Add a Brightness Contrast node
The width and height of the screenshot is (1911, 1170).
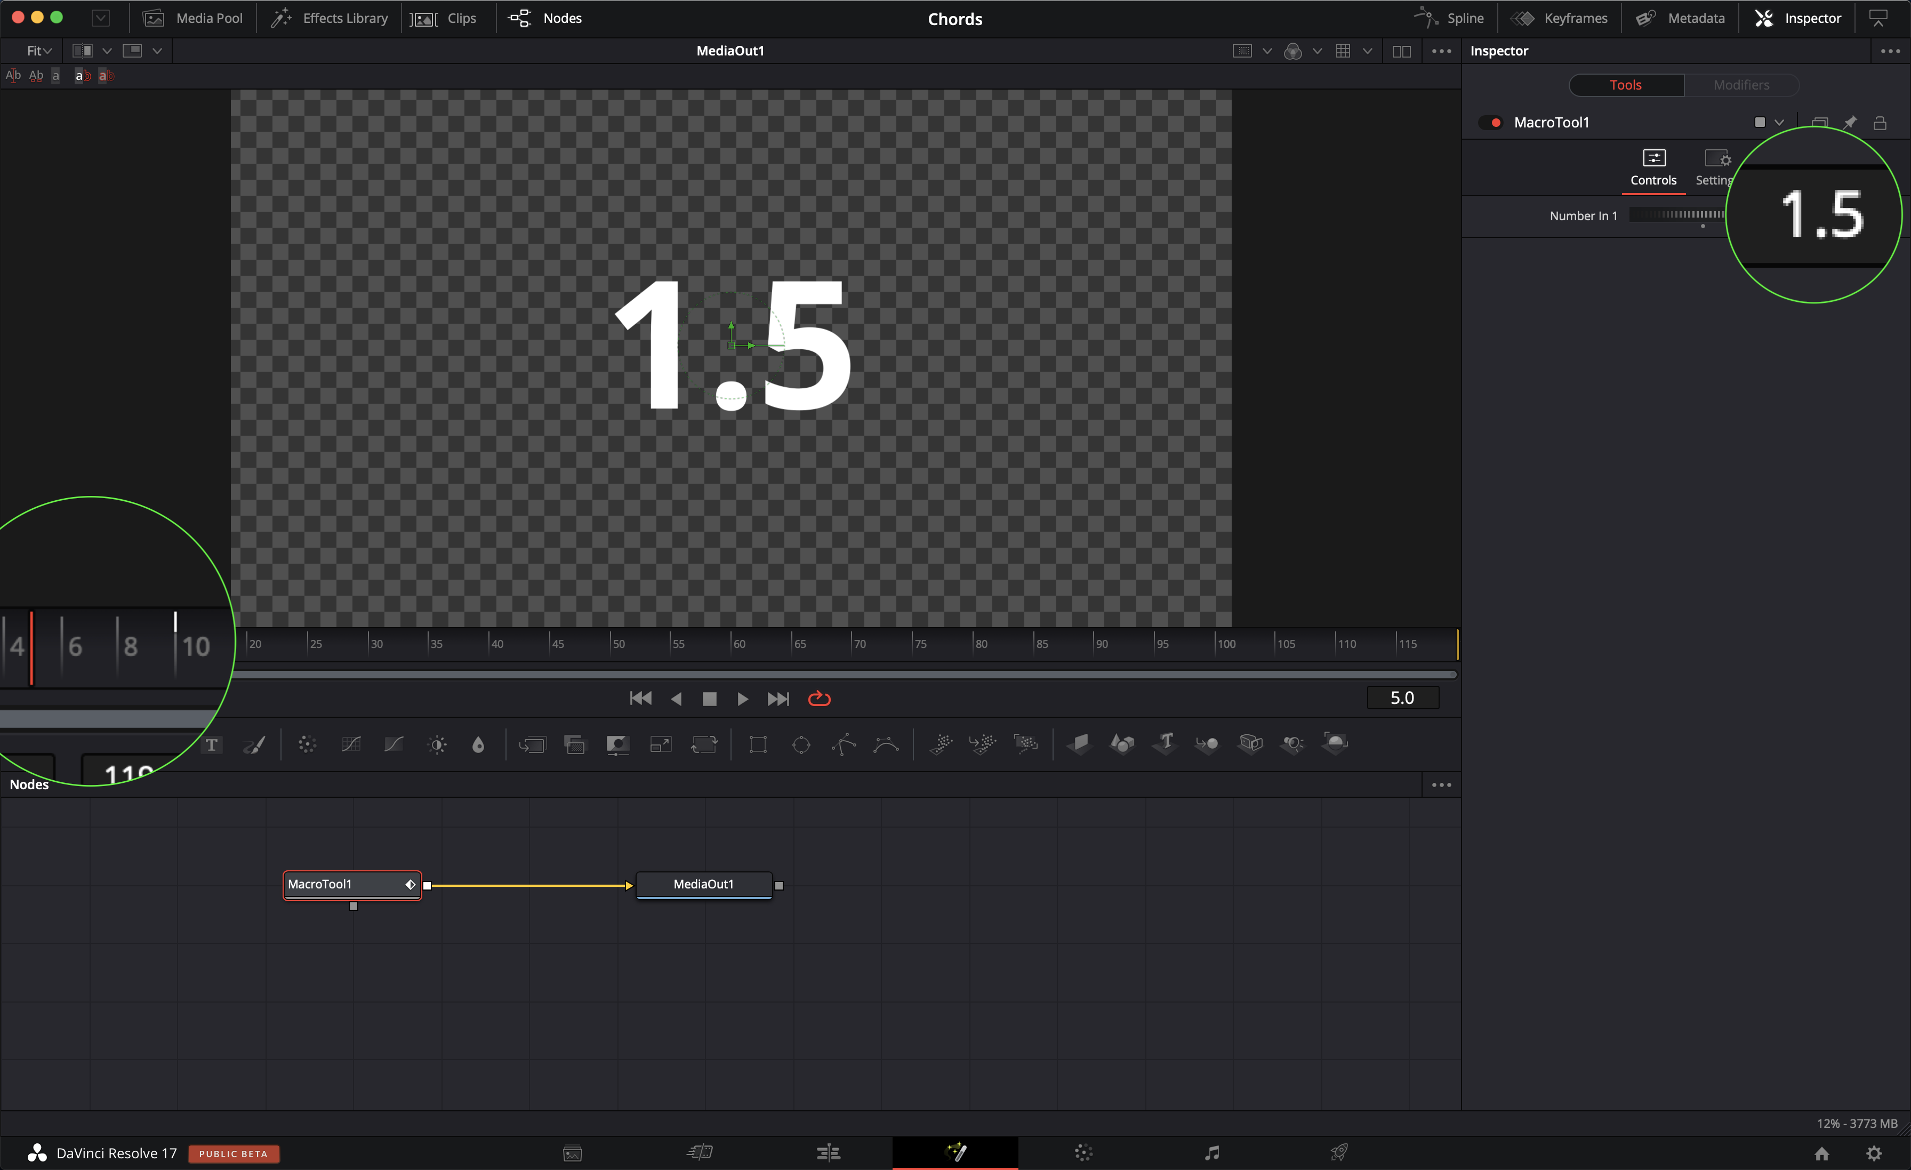437,745
